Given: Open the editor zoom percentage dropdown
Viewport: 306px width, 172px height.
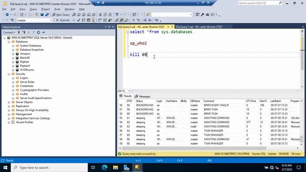Looking at the screenshot, I should coord(129,91).
